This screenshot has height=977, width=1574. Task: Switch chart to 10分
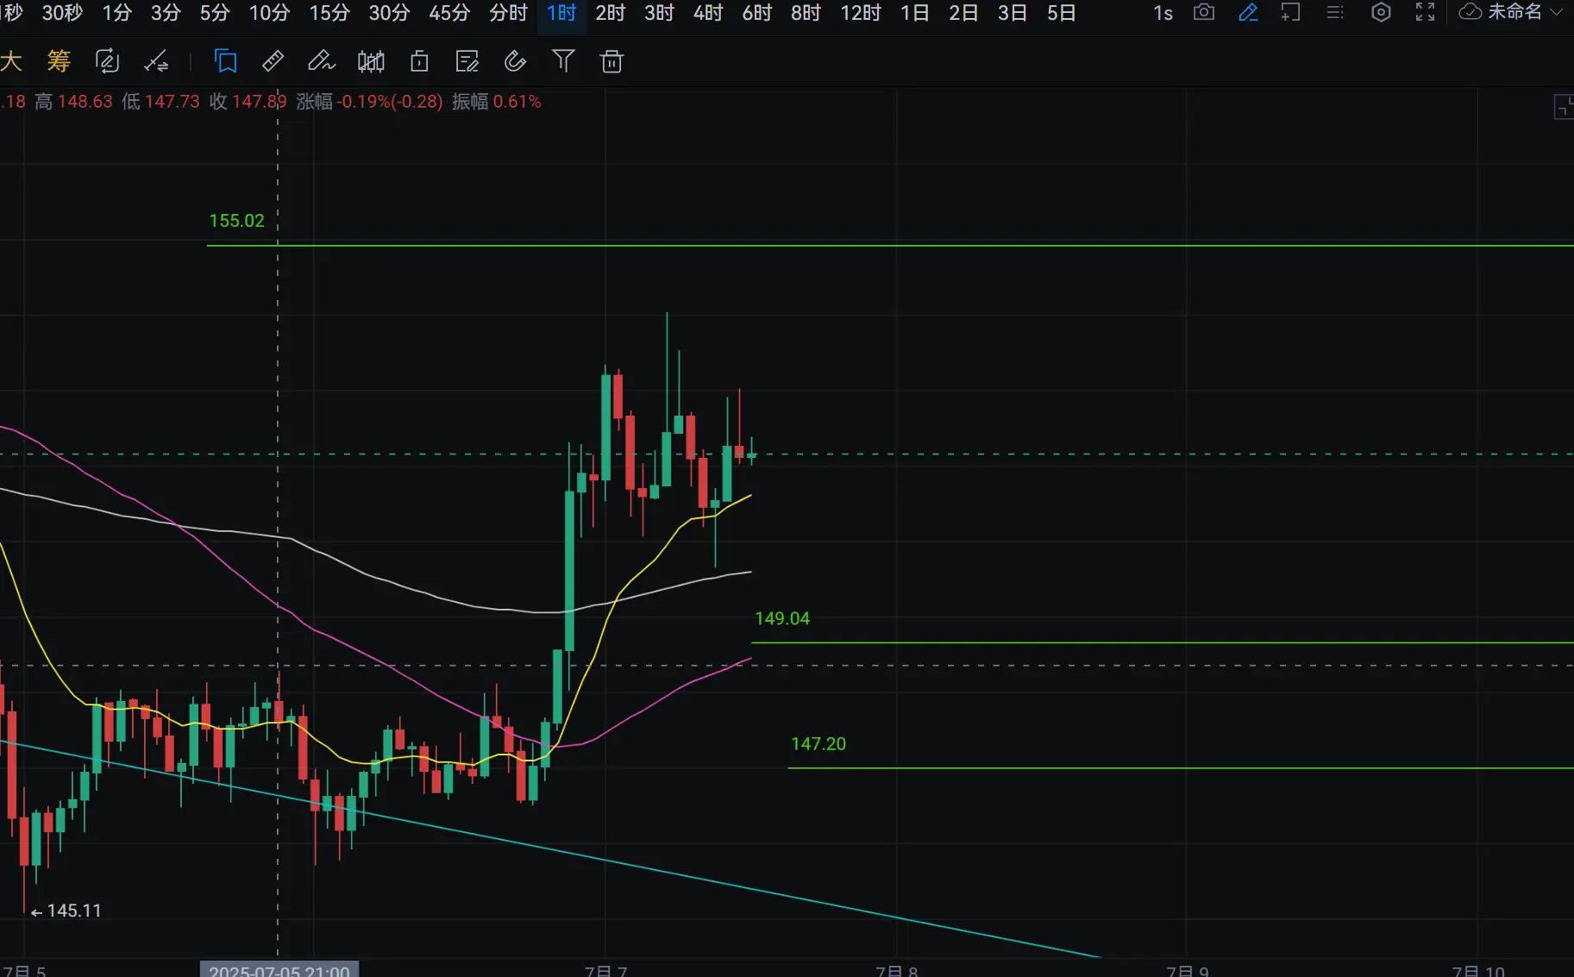coord(269,13)
